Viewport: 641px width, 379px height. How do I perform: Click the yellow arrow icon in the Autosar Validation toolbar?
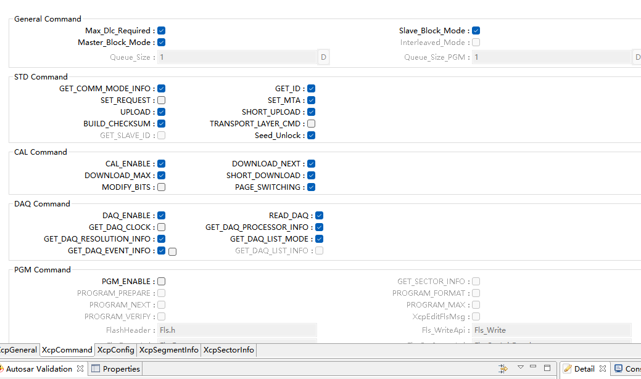(503, 369)
